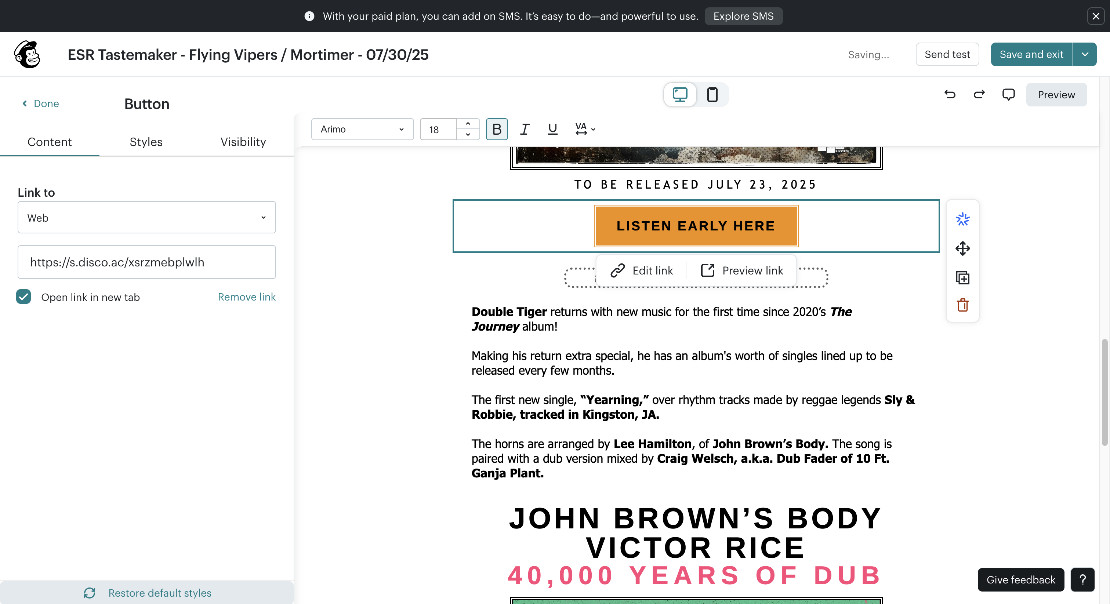
Task: Increase font size with up arrow
Action: 468,124
